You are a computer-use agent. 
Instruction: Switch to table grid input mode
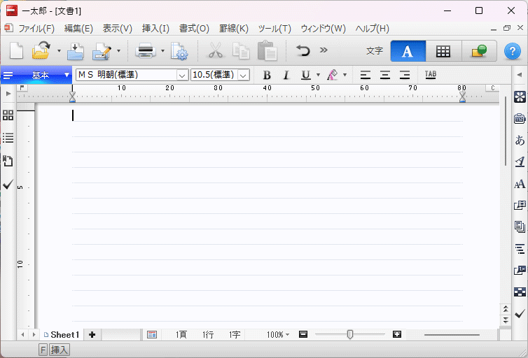[x=443, y=51]
